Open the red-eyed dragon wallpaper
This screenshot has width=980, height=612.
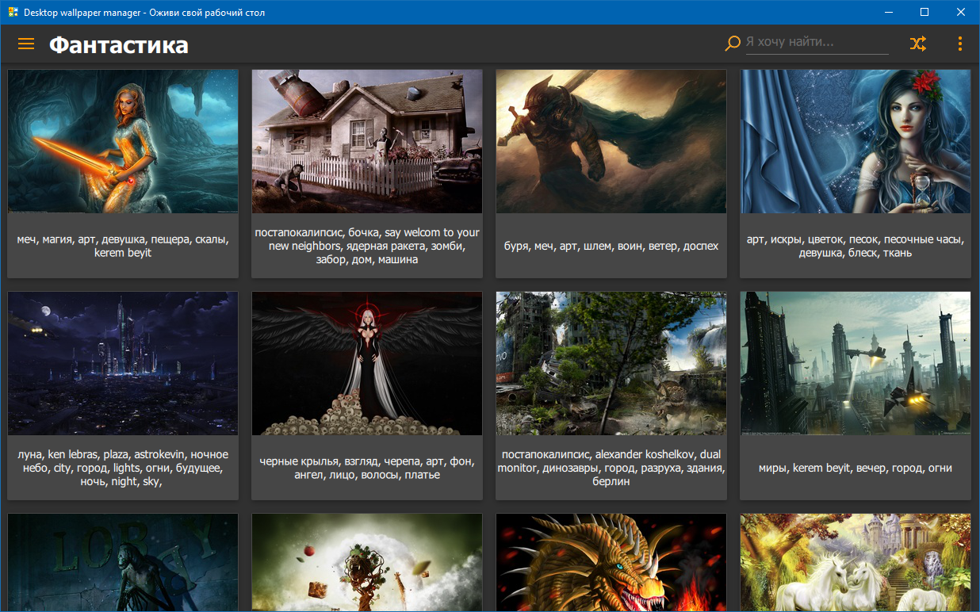tap(611, 563)
